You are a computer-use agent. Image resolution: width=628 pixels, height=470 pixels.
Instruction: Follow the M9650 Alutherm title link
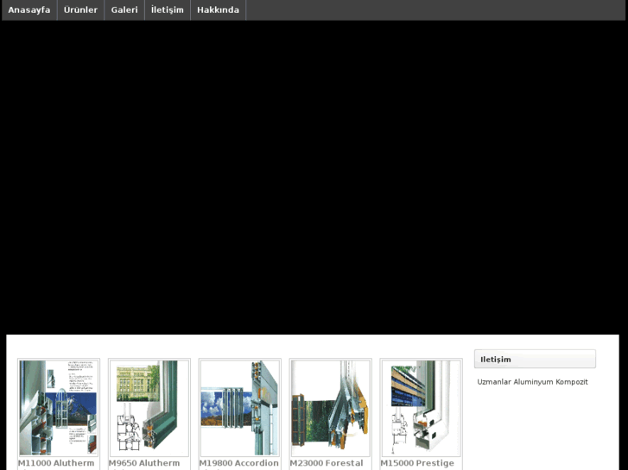(144, 463)
